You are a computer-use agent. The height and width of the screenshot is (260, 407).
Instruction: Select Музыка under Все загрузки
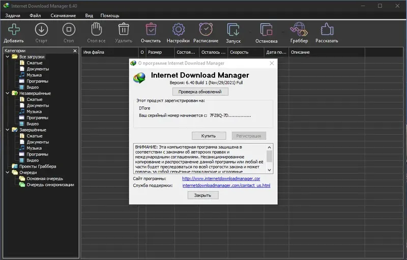34,75
